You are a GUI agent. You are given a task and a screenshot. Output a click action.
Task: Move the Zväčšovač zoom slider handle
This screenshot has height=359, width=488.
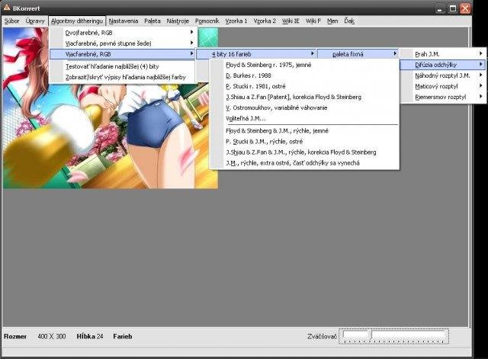point(371,335)
